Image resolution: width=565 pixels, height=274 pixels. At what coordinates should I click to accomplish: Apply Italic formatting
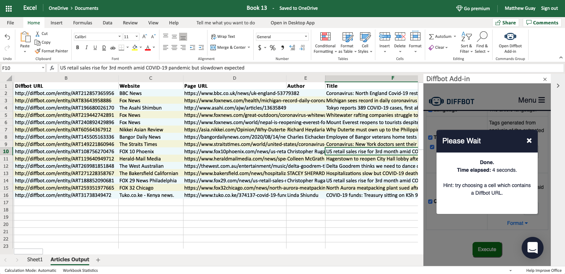coord(86,47)
